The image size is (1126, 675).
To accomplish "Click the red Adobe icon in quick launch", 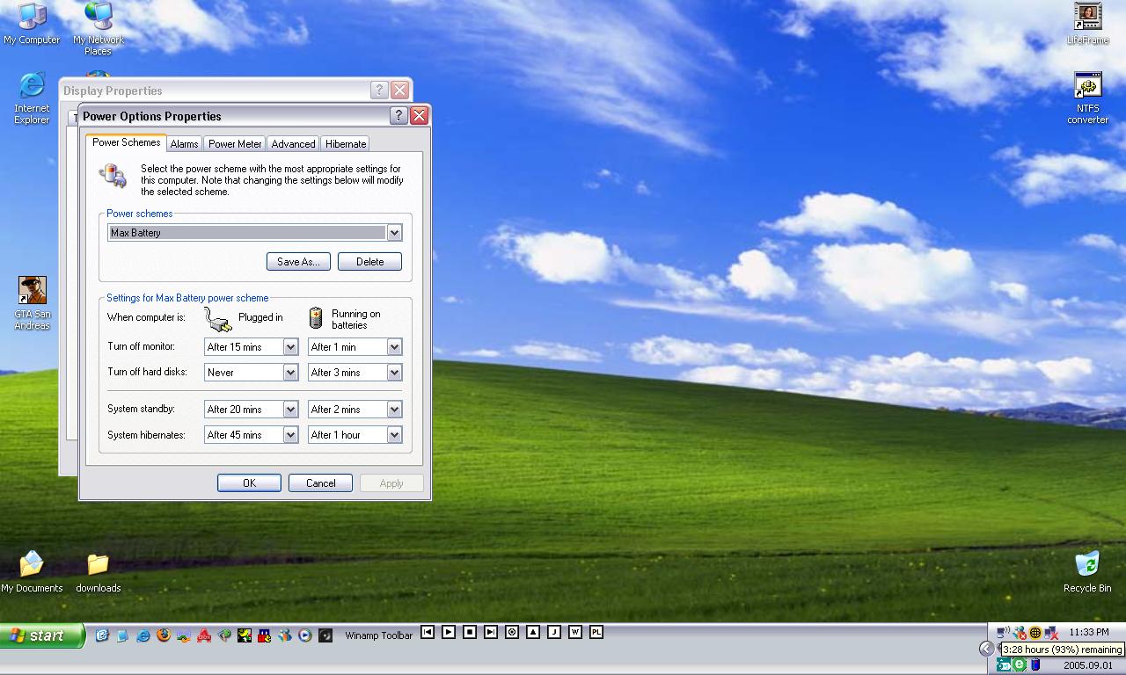I will pos(204,635).
